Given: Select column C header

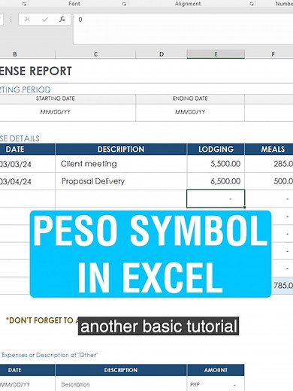Looking at the screenshot, I should pos(95,54).
